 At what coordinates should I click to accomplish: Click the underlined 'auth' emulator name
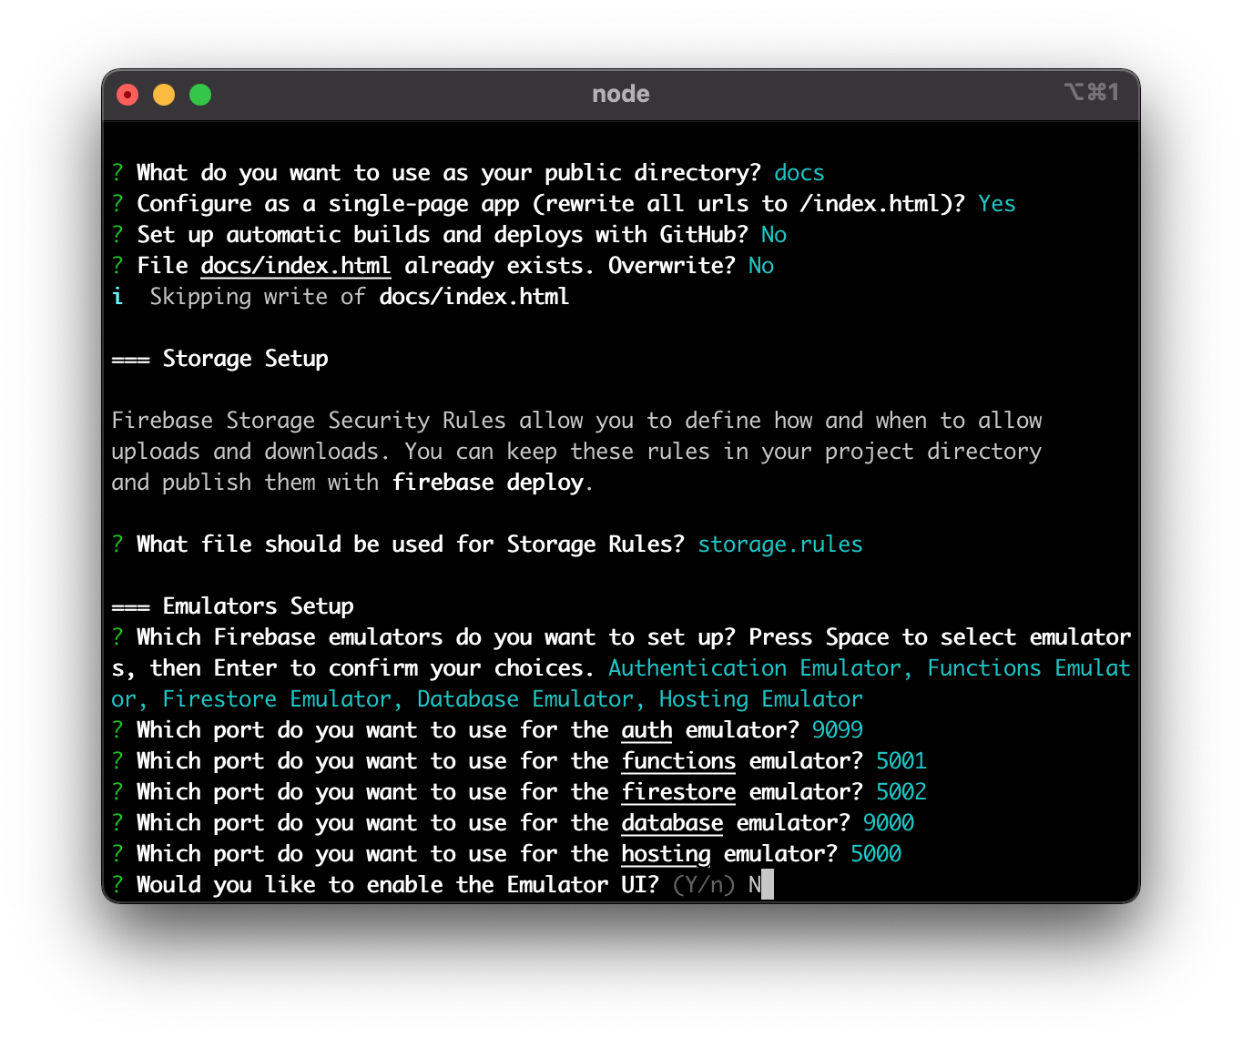[x=646, y=730]
